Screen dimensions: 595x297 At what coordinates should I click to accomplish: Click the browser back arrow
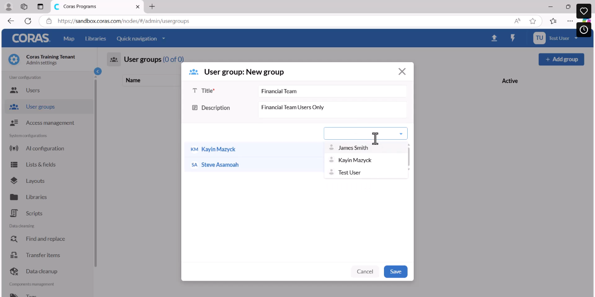coord(11,21)
